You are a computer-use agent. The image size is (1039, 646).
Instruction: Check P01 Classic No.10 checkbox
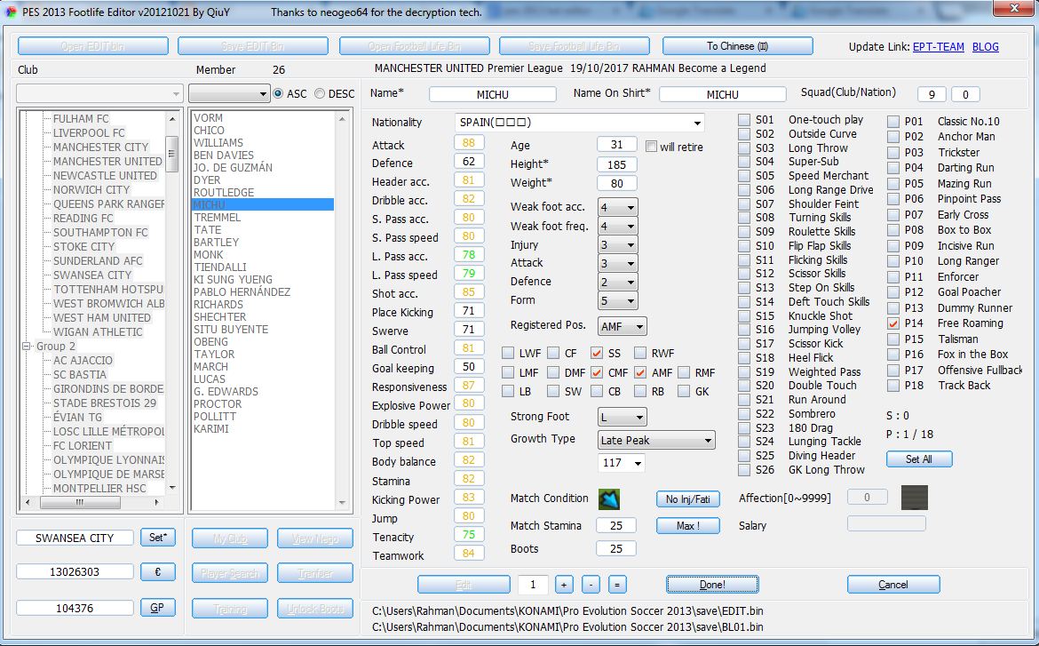(893, 122)
